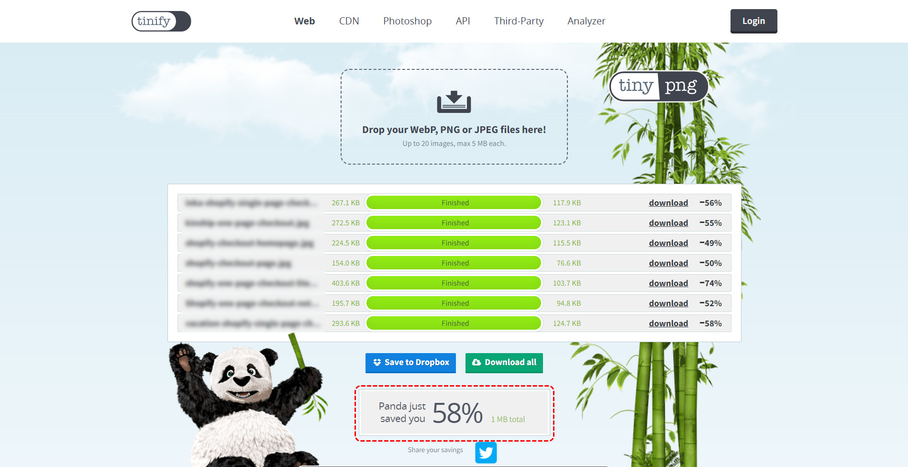
Task: Share savings via the Twitter bird icon
Action: (x=486, y=452)
